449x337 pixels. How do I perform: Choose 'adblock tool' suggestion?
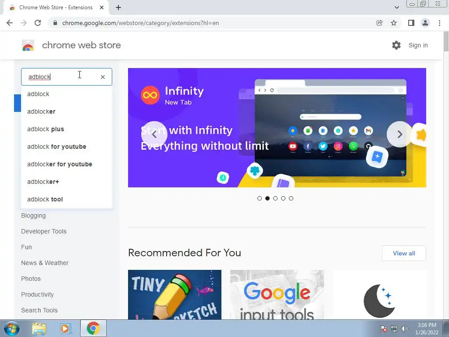(67, 199)
